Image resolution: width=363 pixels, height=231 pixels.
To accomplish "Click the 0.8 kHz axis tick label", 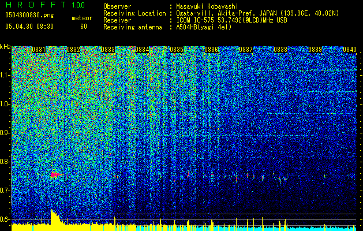I will 5,162.
